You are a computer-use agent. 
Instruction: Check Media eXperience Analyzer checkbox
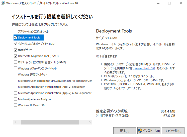coord(16,99)
